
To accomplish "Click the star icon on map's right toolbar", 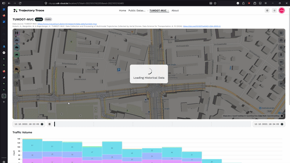I will 281,48.
